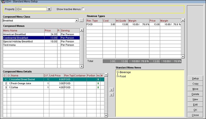Open the Composed Menu Class ellipsis button
Image resolution: width=206 pixels, height=119 pixels.
tap(81, 20)
